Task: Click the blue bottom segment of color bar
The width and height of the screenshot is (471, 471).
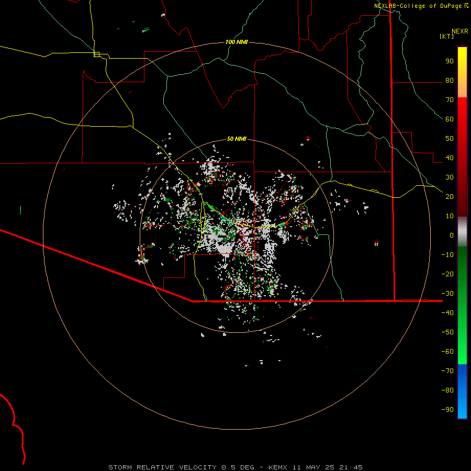Action: tap(462, 391)
